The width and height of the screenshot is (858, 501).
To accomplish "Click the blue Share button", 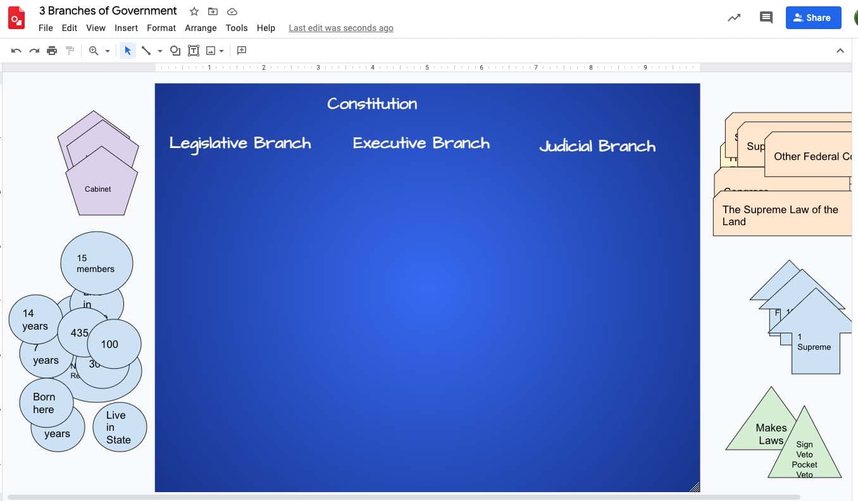I will [x=814, y=18].
